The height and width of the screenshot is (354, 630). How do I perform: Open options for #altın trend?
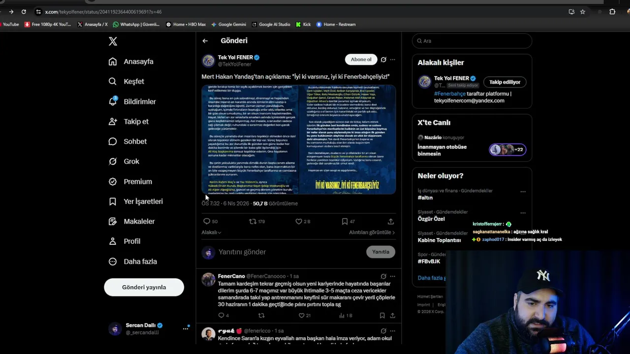click(x=523, y=191)
